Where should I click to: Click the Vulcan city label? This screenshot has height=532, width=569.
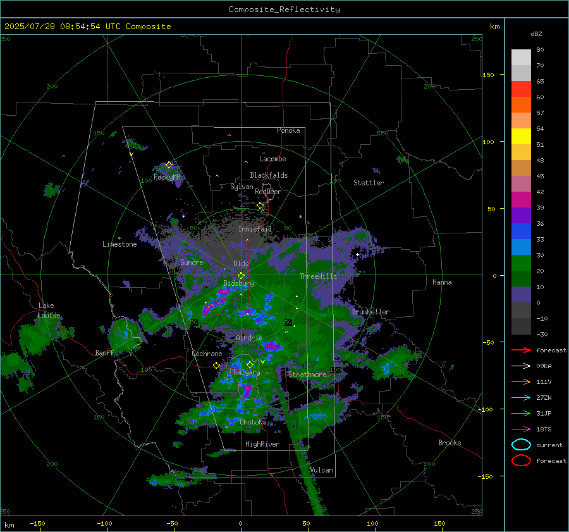click(322, 470)
